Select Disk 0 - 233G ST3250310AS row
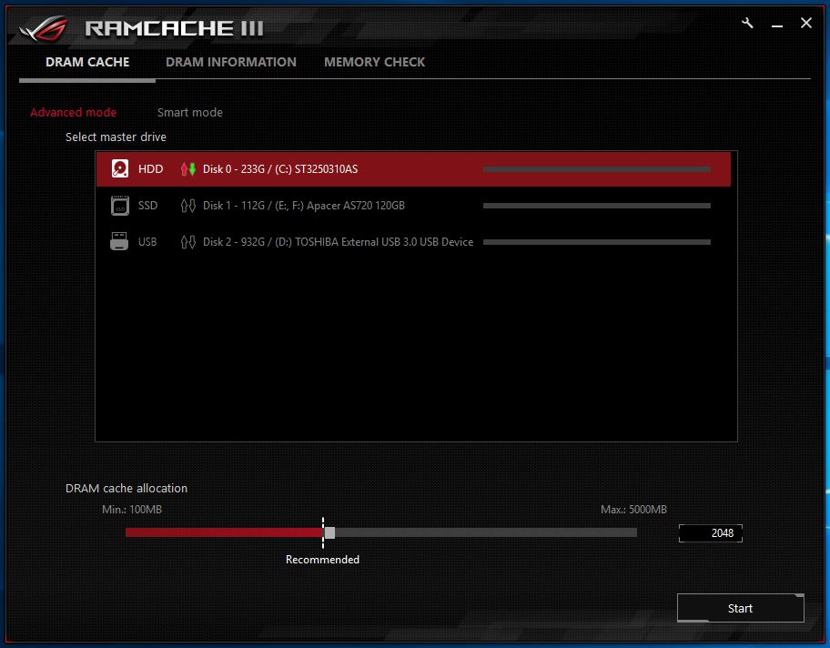The width and height of the screenshot is (830, 648). 413,169
